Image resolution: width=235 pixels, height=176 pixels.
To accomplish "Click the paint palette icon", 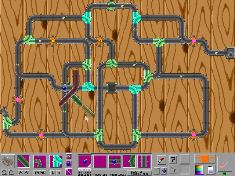I will coord(8,161).
